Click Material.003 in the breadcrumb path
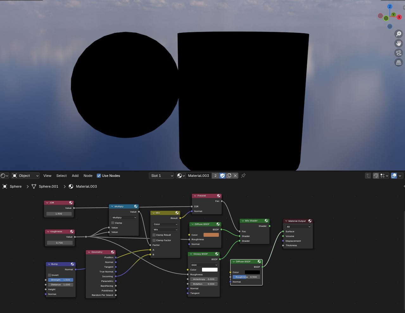 point(86,186)
